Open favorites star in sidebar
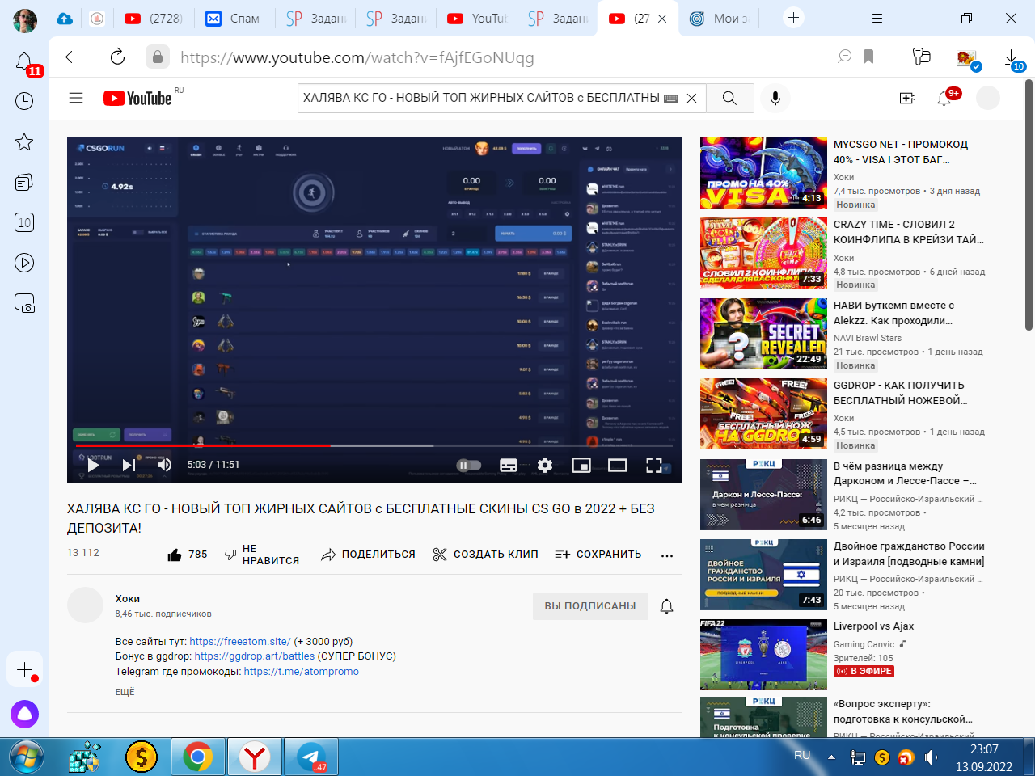Screen dimensions: 1035x776 tap(24, 142)
